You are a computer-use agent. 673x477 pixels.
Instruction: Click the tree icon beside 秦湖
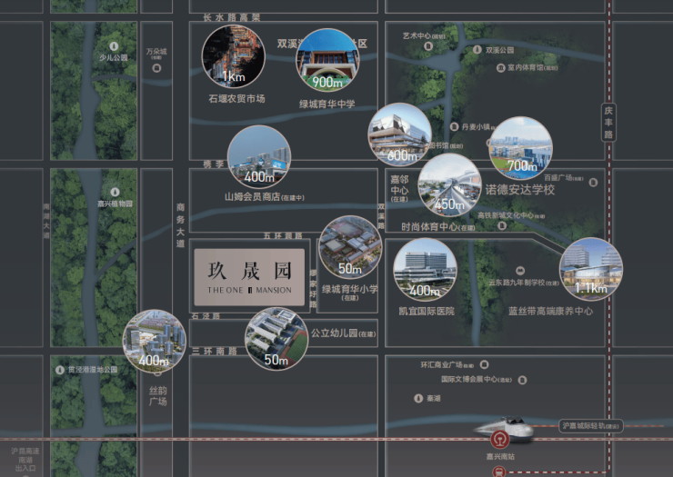click(418, 399)
